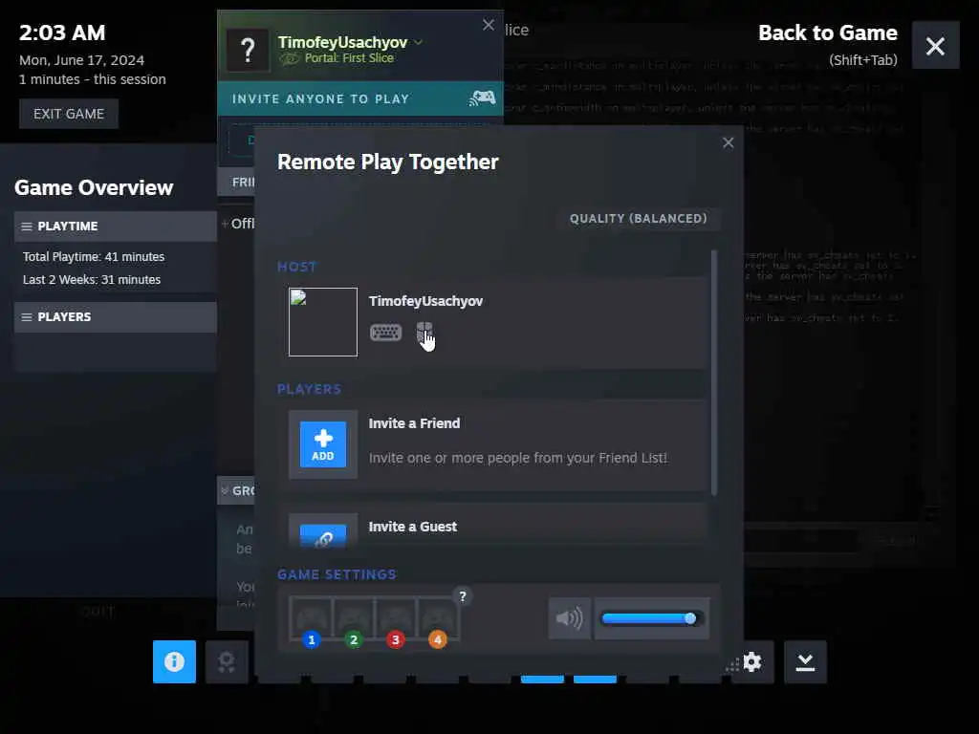Viewport: 979px width, 734px height.
Task: Select controller slot 3
Action: tap(395, 619)
